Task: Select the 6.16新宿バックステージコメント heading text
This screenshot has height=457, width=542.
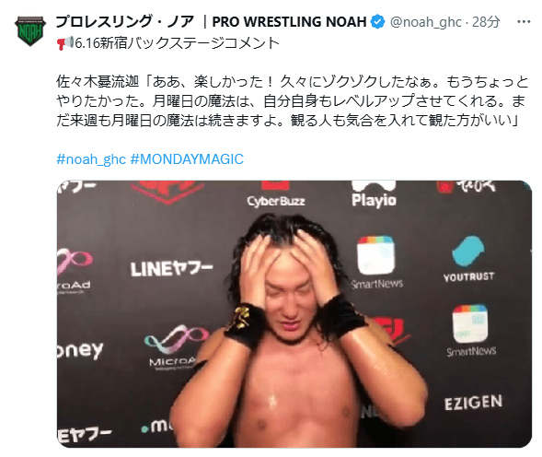Action: coord(177,43)
